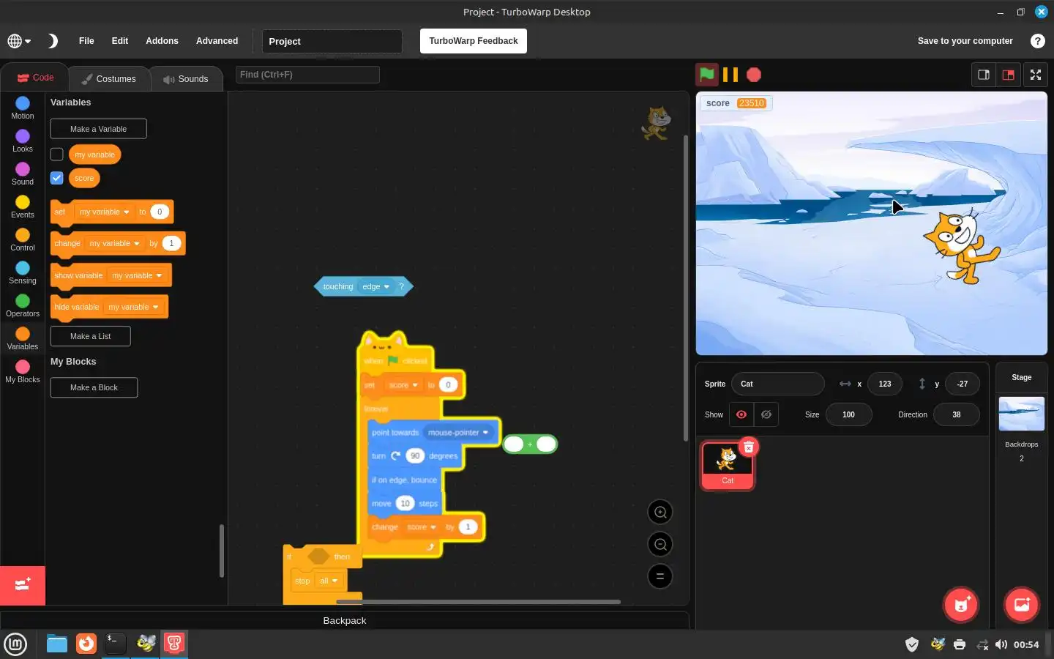Open all dropdown in stop block

click(329, 581)
